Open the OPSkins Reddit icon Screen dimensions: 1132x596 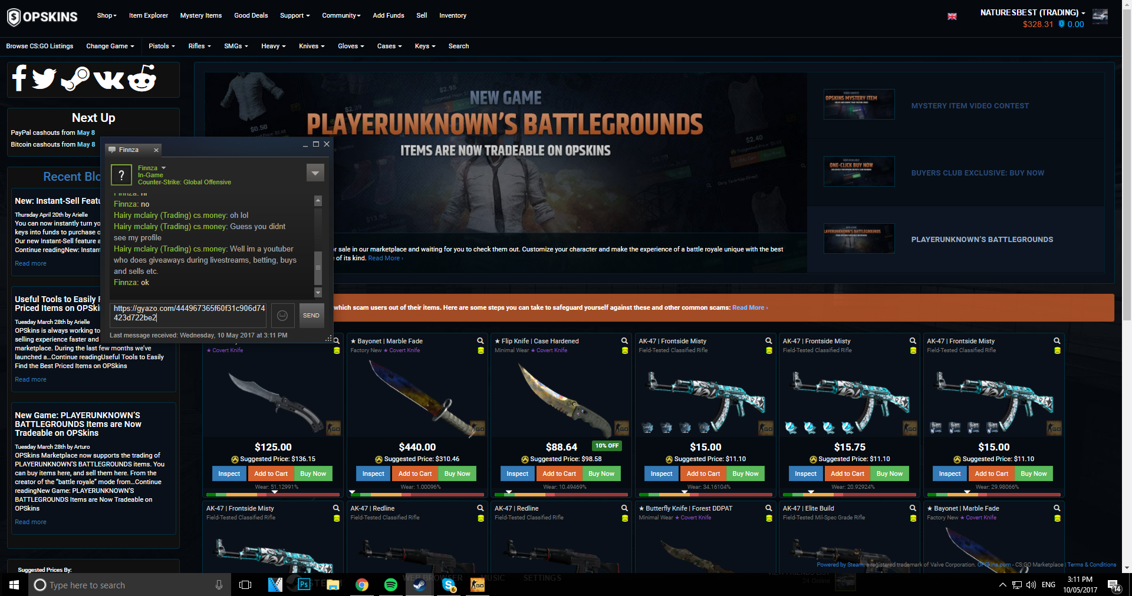tap(142, 78)
